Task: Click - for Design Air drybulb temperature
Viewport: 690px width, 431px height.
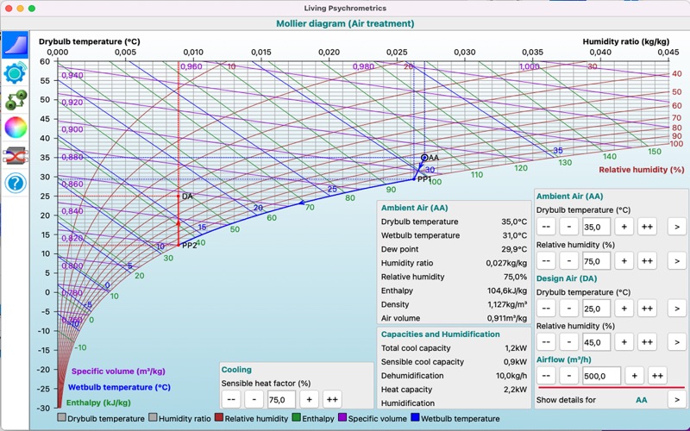Action: tap(569, 309)
